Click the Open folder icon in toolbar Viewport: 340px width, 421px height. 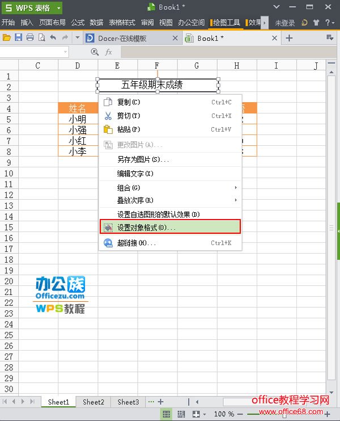pyautogui.click(x=6, y=37)
